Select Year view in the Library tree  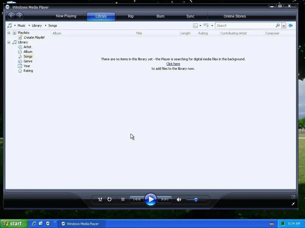(x=27, y=66)
